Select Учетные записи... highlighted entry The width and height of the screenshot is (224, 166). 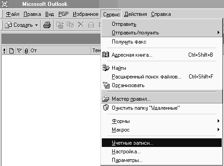162,143
